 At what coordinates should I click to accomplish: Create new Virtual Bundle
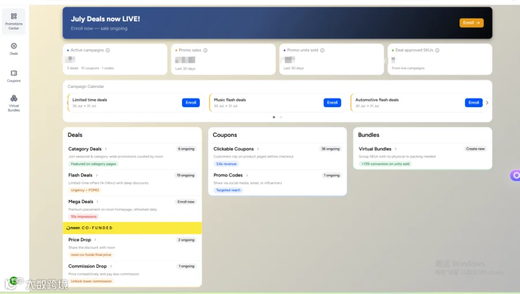point(476,149)
